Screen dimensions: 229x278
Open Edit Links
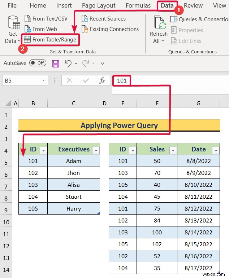click(x=186, y=41)
